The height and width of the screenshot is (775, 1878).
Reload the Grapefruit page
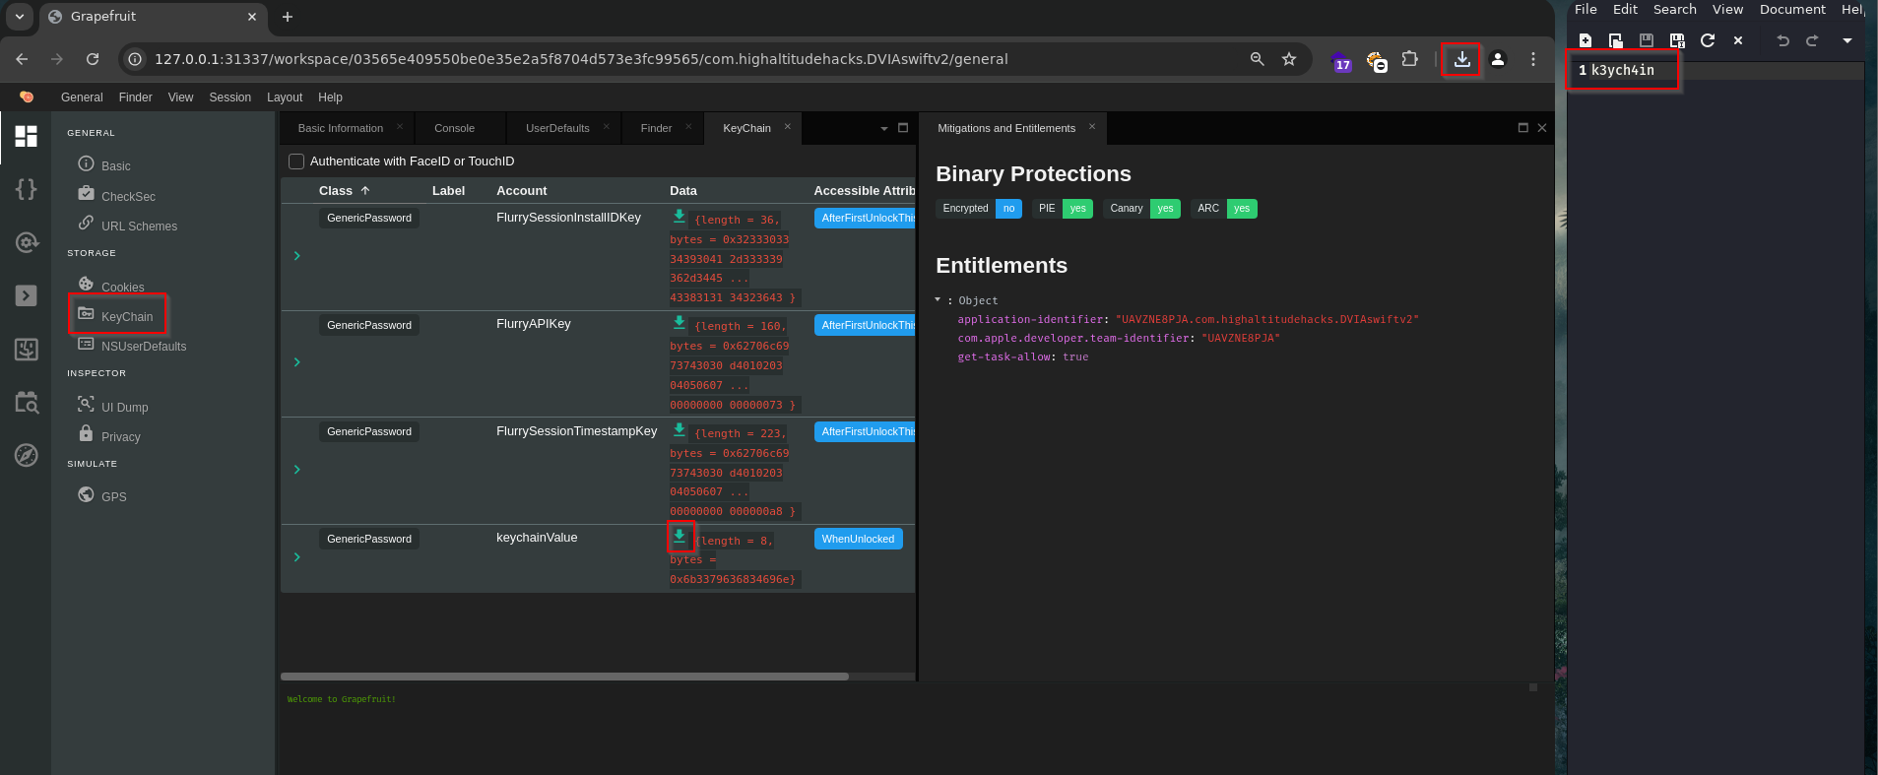(x=93, y=59)
